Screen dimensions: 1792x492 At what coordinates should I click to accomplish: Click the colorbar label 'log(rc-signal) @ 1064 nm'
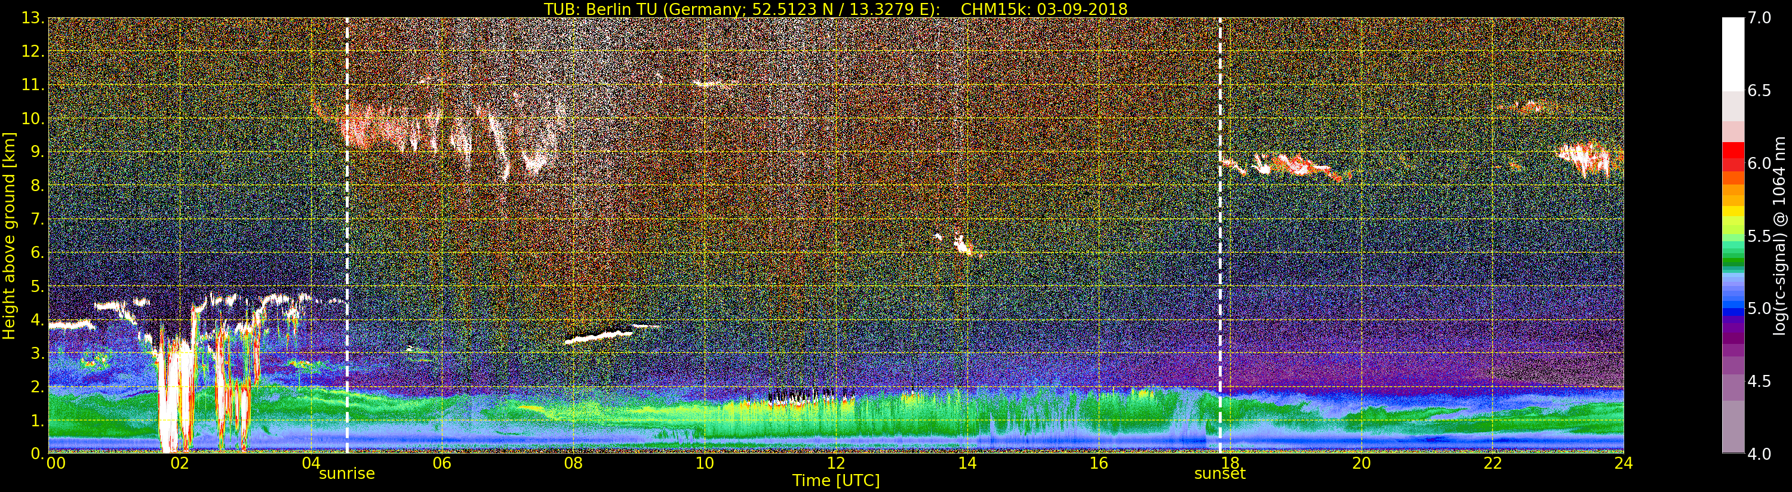(1779, 235)
